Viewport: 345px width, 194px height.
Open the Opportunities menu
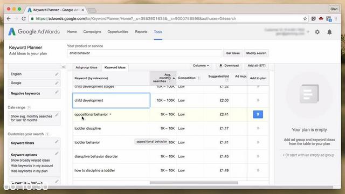[118, 32]
